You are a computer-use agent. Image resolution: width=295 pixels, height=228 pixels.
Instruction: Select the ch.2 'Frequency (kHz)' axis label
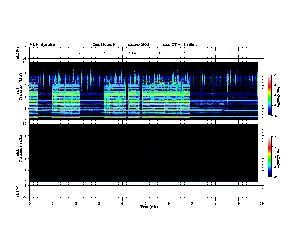point(20,148)
